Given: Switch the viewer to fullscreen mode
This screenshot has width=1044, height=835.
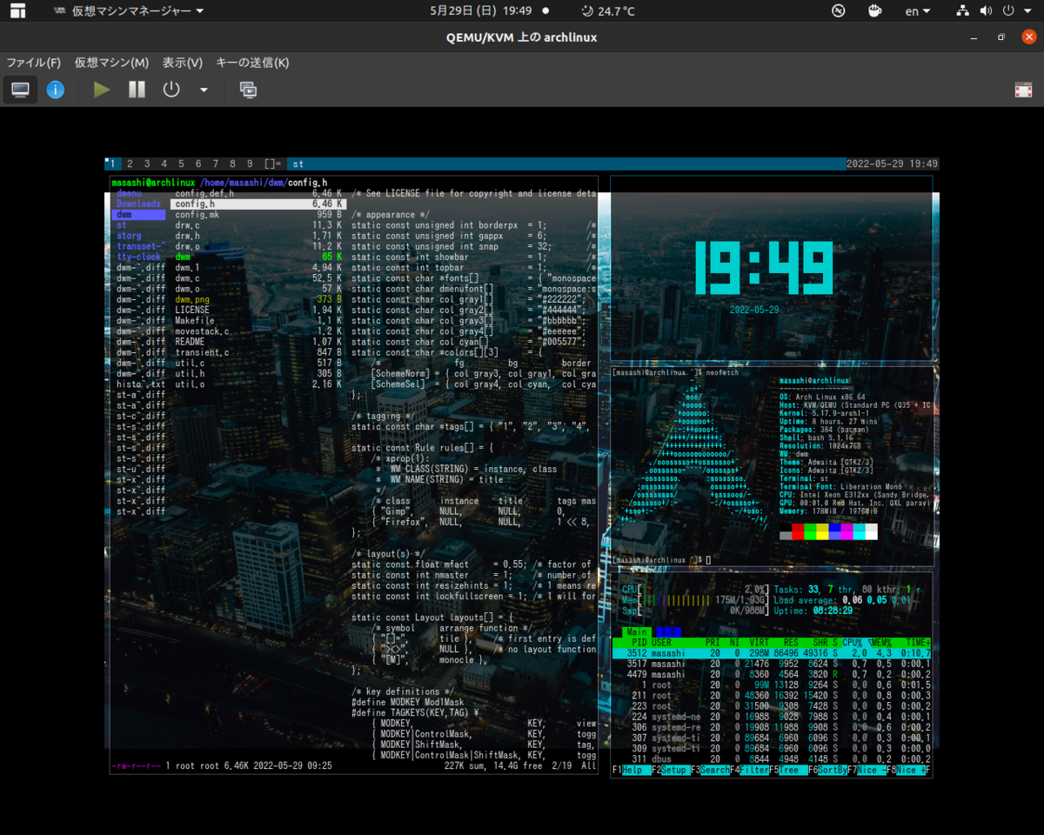Looking at the screenshot, I should (x=1023, y=90).
